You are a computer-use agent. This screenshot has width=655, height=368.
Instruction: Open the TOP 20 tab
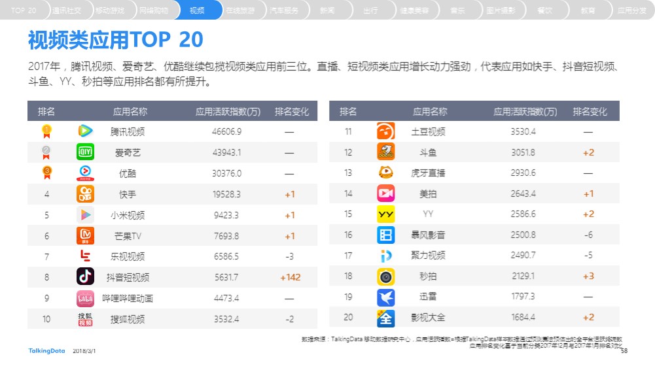[x=24, y=10]
